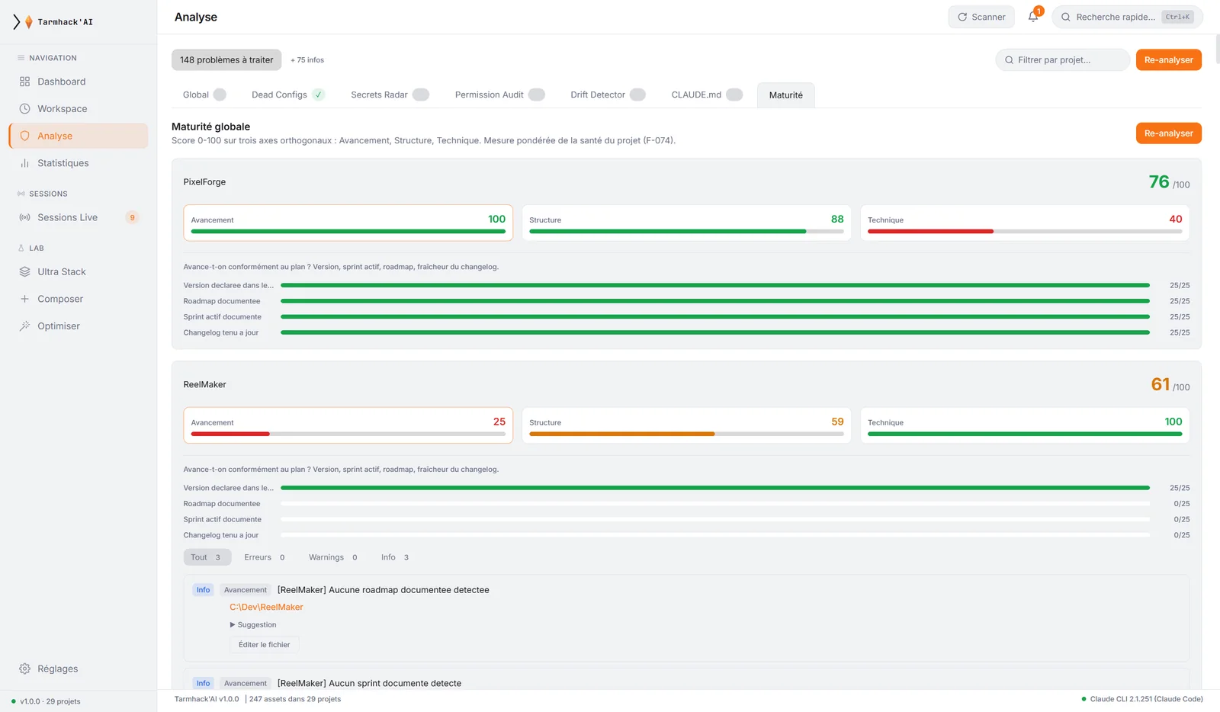Click Éditer le fichier button
This screenshot has height=712, width=1220.
click(264, 645)
